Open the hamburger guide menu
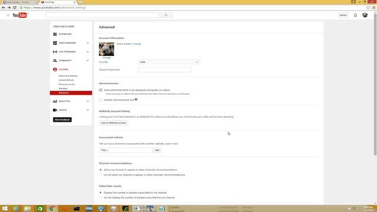This screenshot has height=212, width=377. point(8,15)
